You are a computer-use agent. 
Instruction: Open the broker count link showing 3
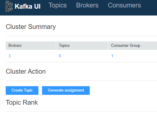tap(10, 56)
